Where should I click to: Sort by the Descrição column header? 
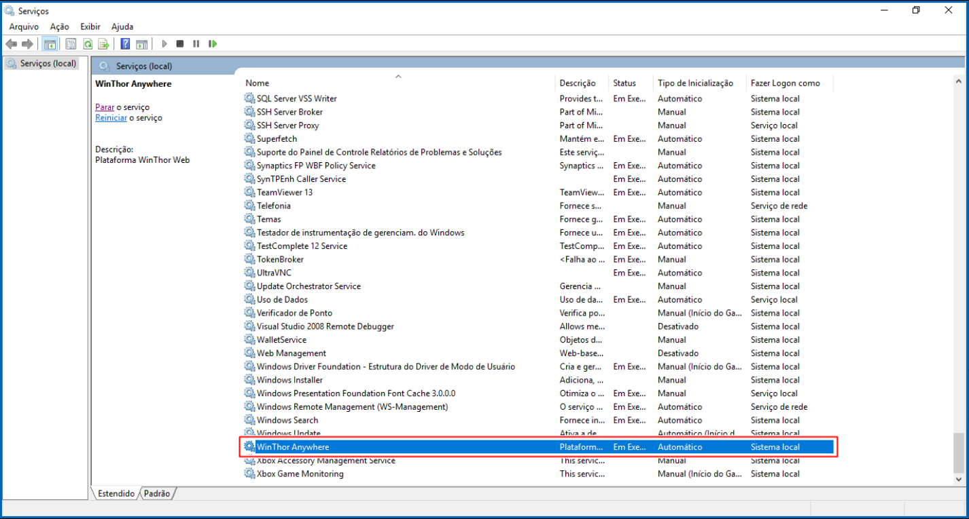582,83
